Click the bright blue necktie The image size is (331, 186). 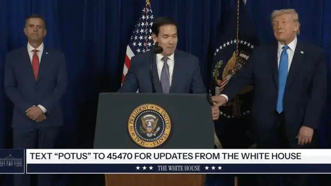tap(282, 79)
